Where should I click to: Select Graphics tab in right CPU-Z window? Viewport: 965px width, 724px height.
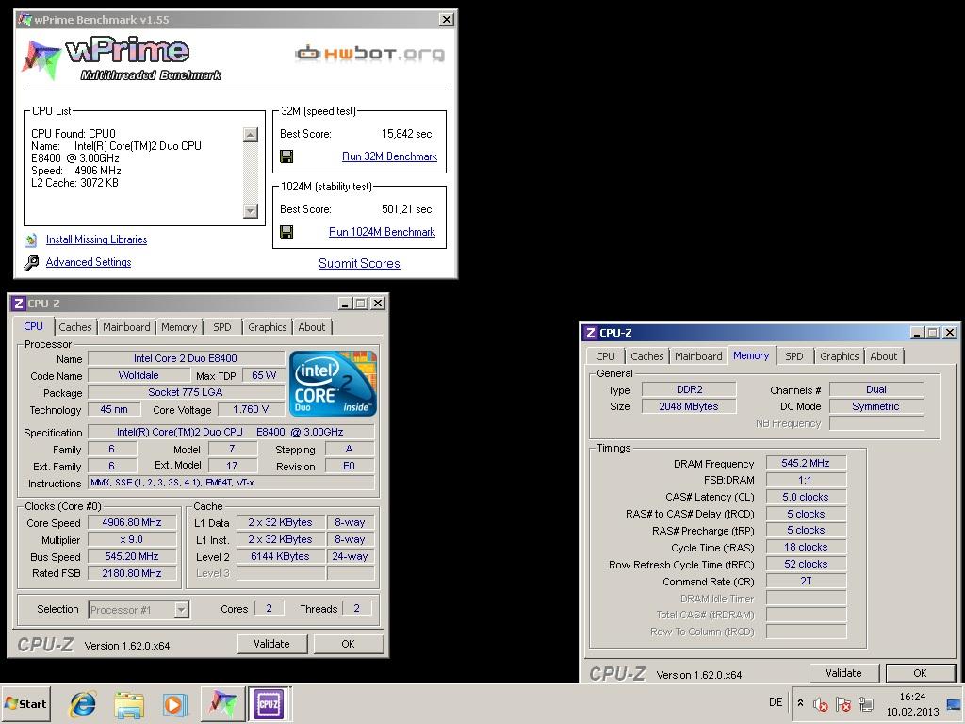[839, 356]
